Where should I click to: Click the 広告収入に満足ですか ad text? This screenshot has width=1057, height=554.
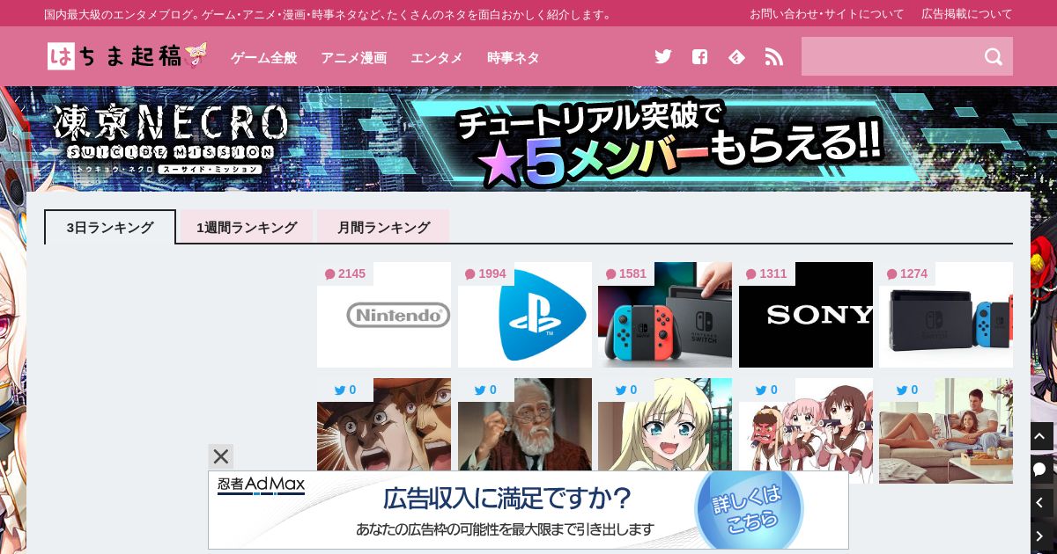(x=506, y=499)
